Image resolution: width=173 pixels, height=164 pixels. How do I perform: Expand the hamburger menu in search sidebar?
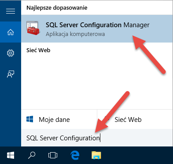11,11
